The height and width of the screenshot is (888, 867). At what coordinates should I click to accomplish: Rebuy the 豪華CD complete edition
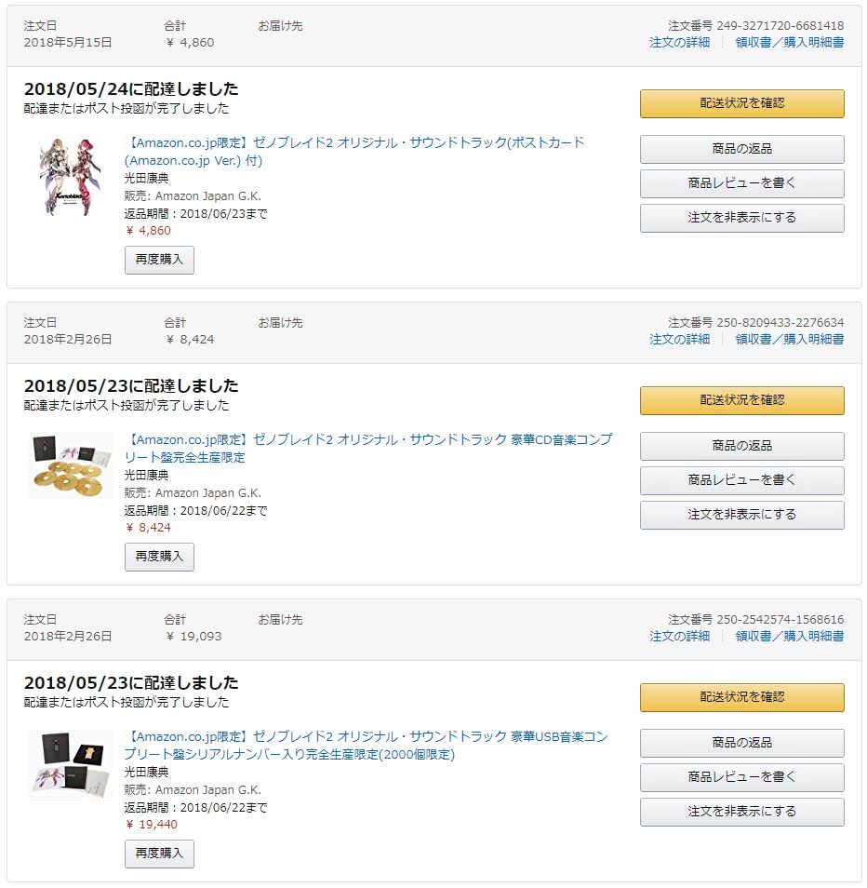coord(159,557)
